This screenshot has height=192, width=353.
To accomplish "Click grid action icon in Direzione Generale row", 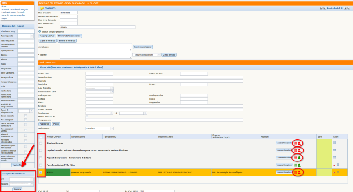I will click(335, 143).
